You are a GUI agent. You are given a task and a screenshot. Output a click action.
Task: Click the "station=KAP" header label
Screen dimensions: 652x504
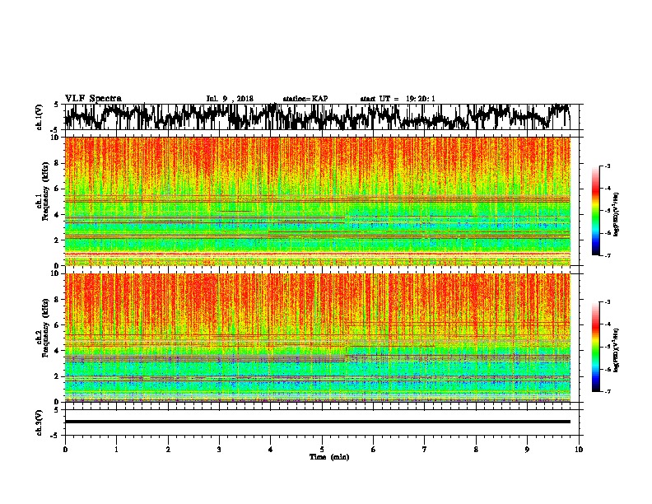(305, 99)
